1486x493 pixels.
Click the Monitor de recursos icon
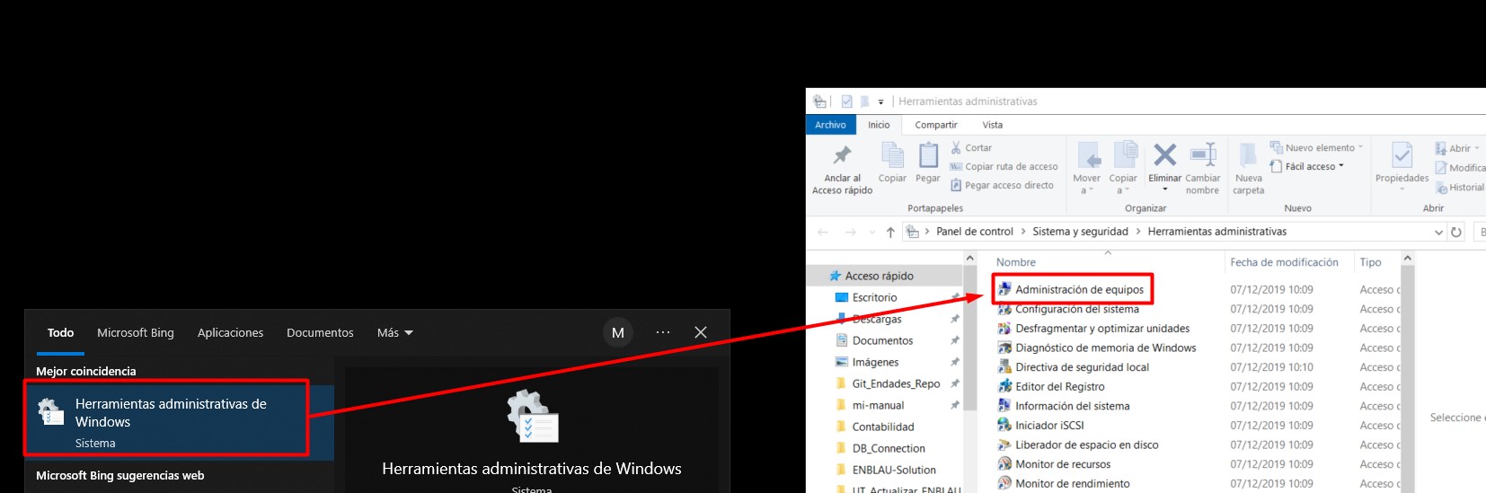pyautogui.click(x=1004, y=464)
